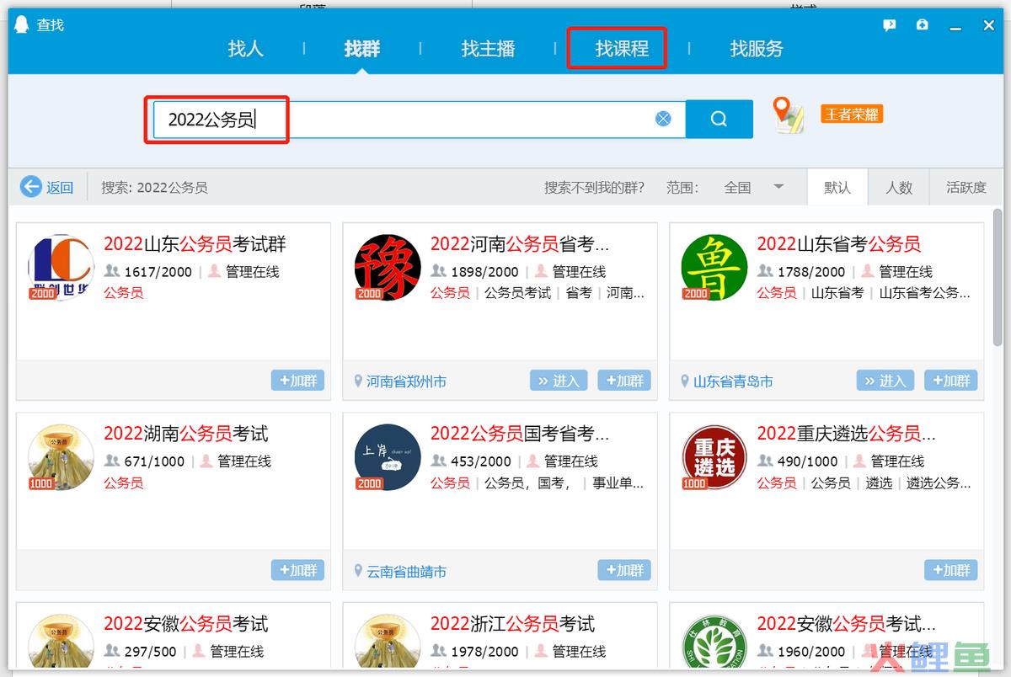Click 搜索不到我的群? link
This screenshot has height=677, width=1011.
pyautogui.click(x=594, y=188)
